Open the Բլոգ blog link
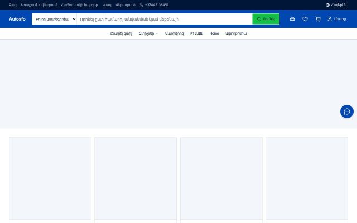This screenshot has height=223, width=357. point(12,5)
